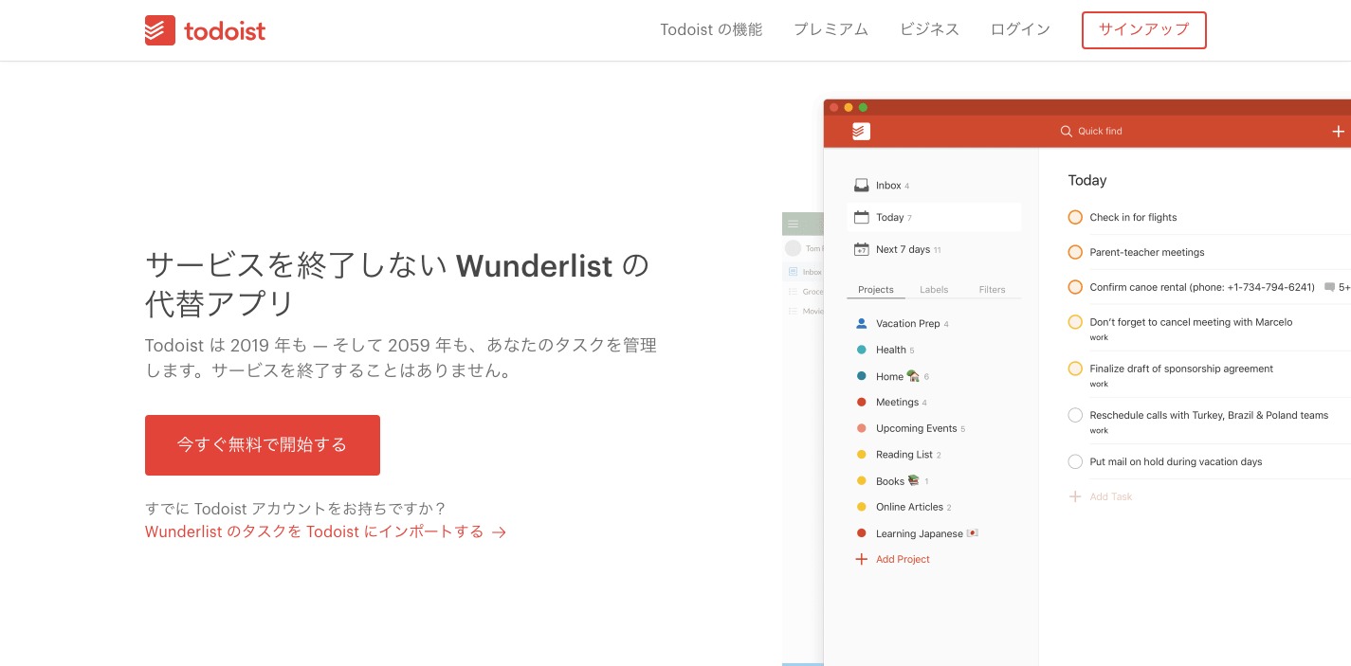Click the plus icon in app toolbar
Image resolution: width=1351 pixels, height=666 pixels.
pos(1338,132)
